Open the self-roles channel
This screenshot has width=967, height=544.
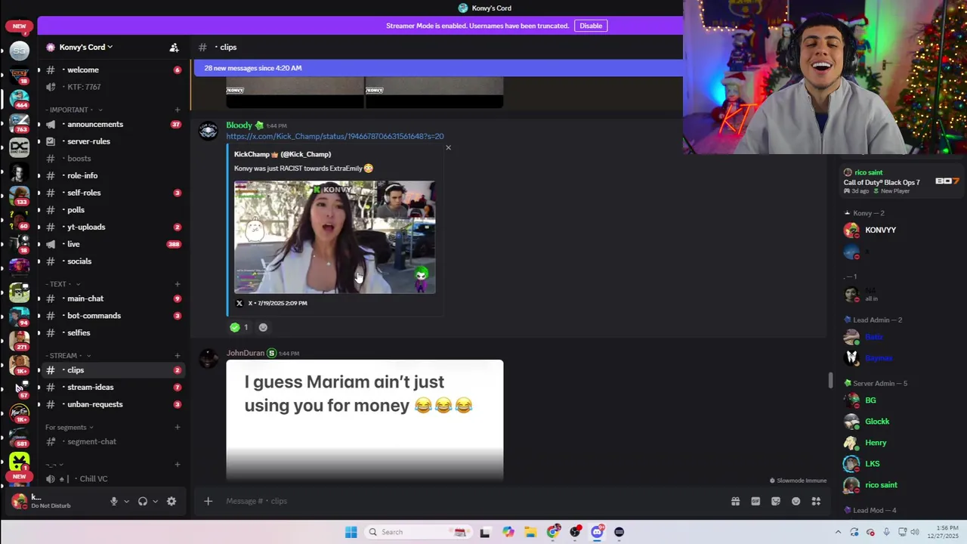112,193
